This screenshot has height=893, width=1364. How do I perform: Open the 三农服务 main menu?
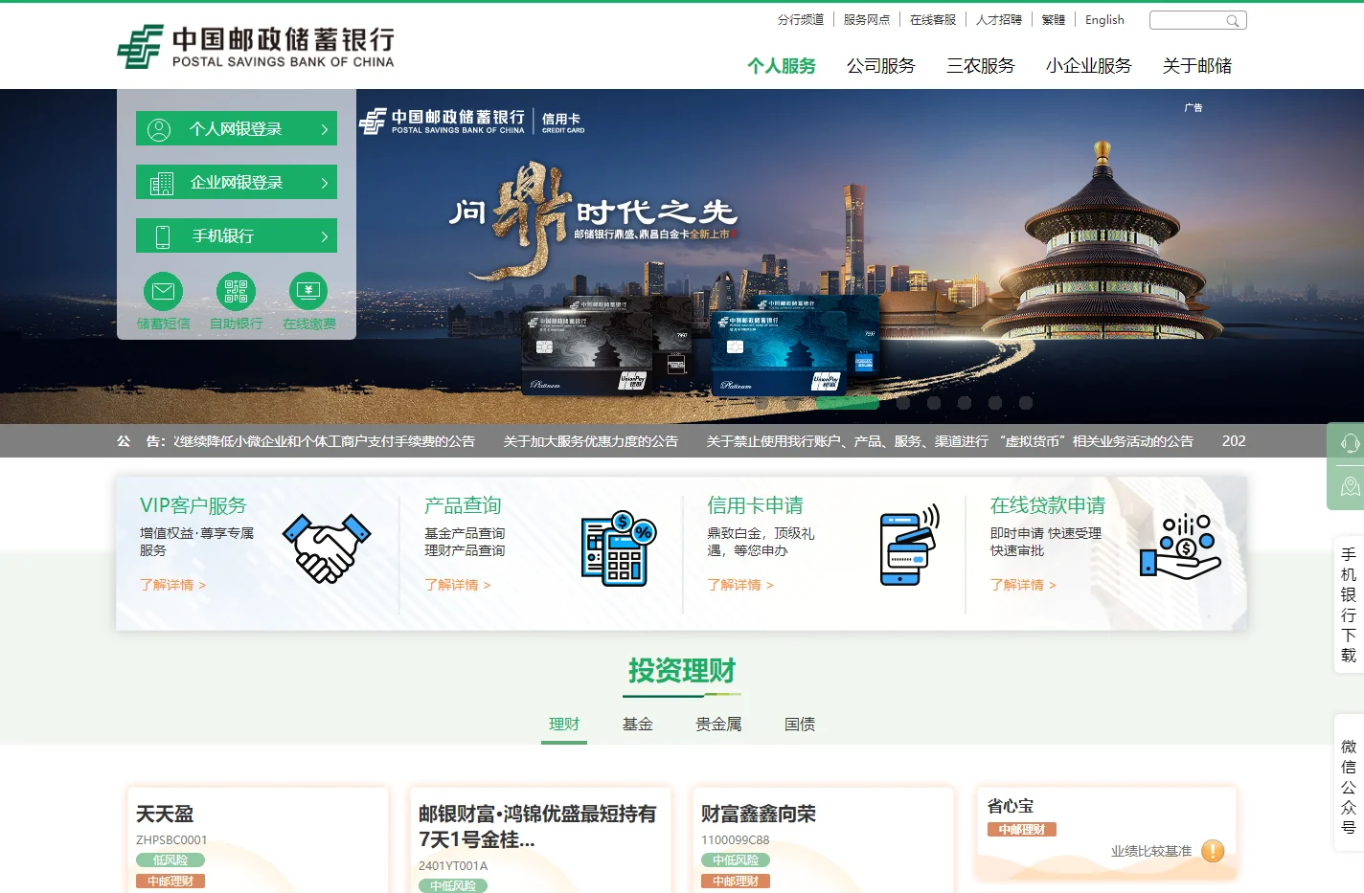click(981, 66)
